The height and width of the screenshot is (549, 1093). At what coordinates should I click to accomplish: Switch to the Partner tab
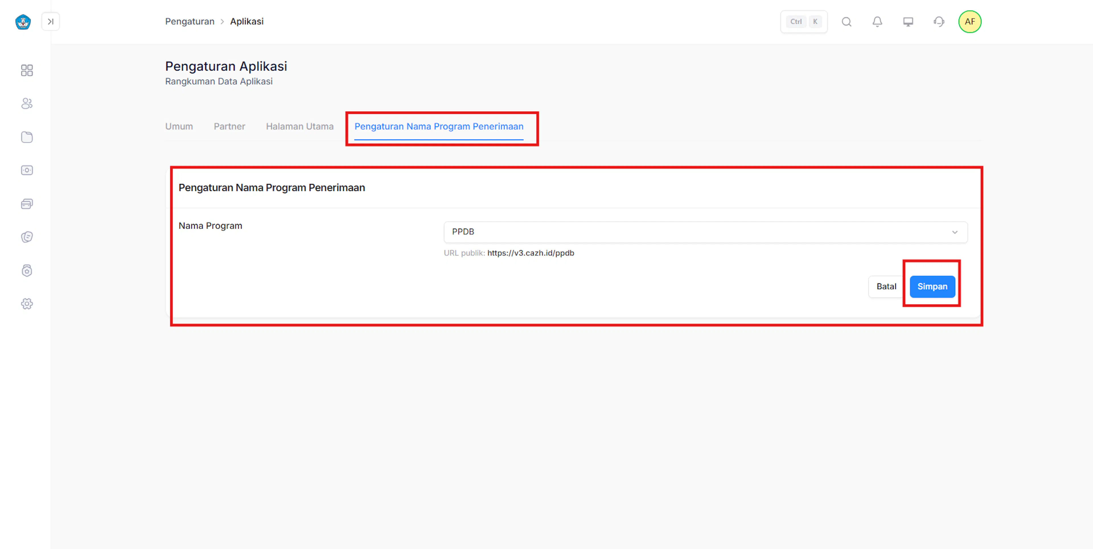(229, 126)
